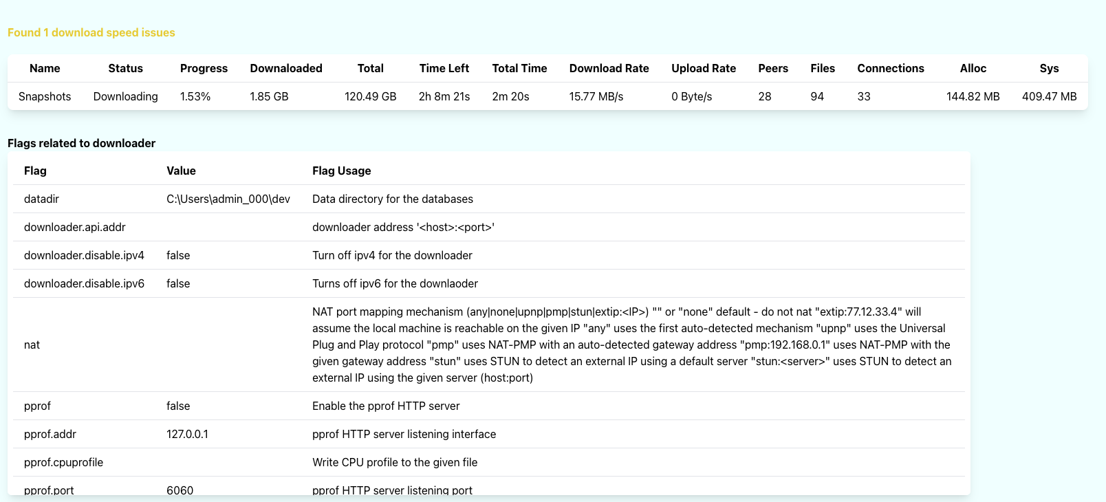Click the Progress column header
The image size is (1106, 502).
pyautogui.click(x=204, y=68)
